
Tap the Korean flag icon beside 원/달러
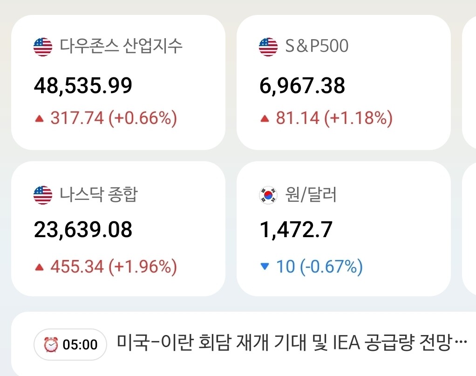pos(268,195)
